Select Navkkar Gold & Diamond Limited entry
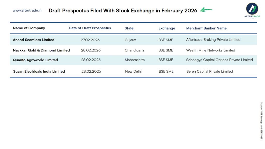265x149 pixels. pos(41,50)
